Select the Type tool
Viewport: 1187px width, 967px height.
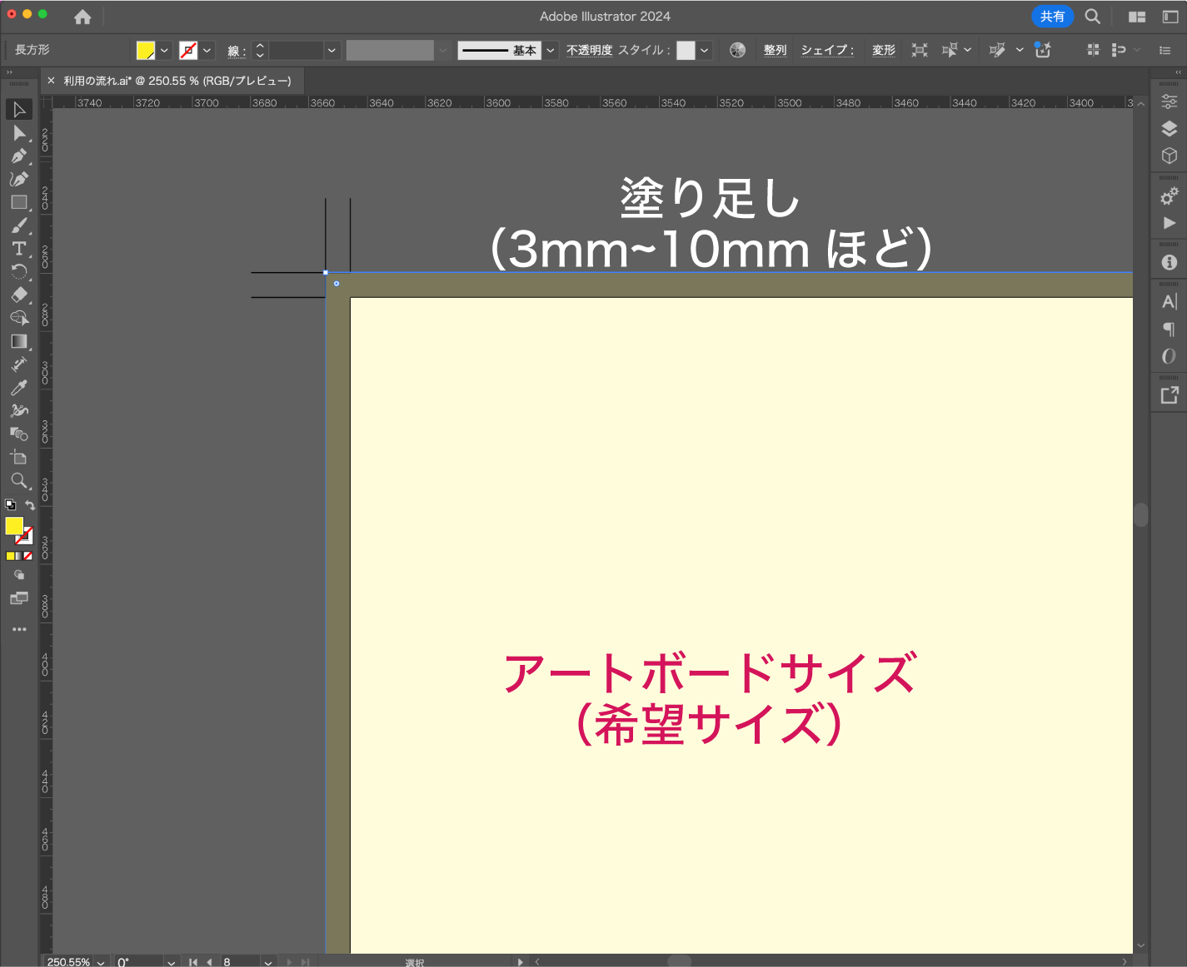coord(18,249)
